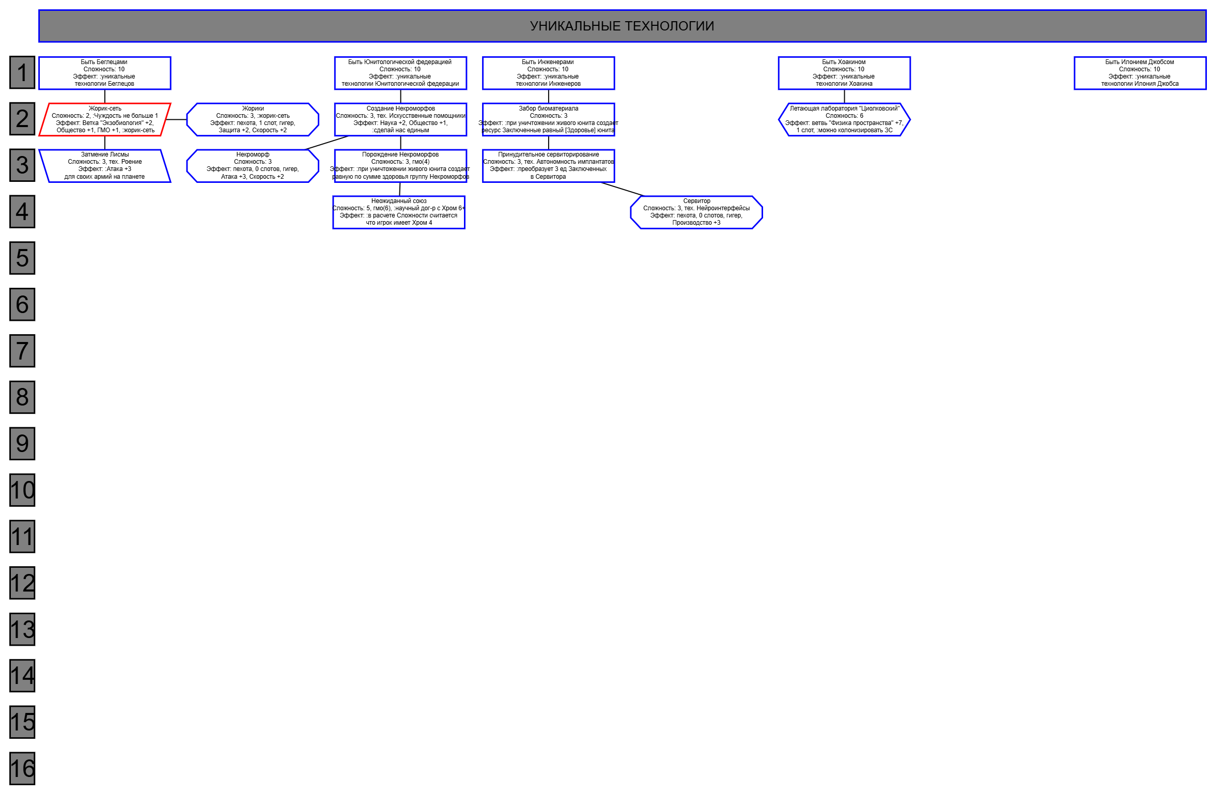
Task: Select the Быть Инженерами technology box
Action: pos(548,73)
